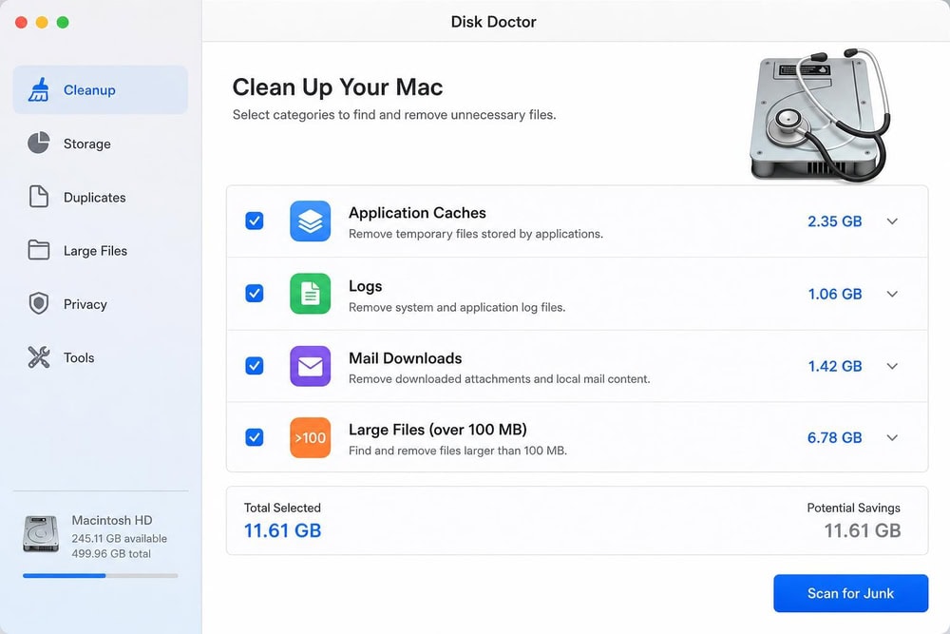Click the purple Mail Downloads envelope icon
The width and height of the screenshot is (950, 634).
pyautogui.click(x=311, y=366)
